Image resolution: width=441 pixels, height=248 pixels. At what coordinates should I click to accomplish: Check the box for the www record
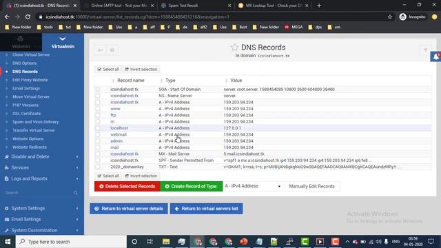tap(98, 109)
